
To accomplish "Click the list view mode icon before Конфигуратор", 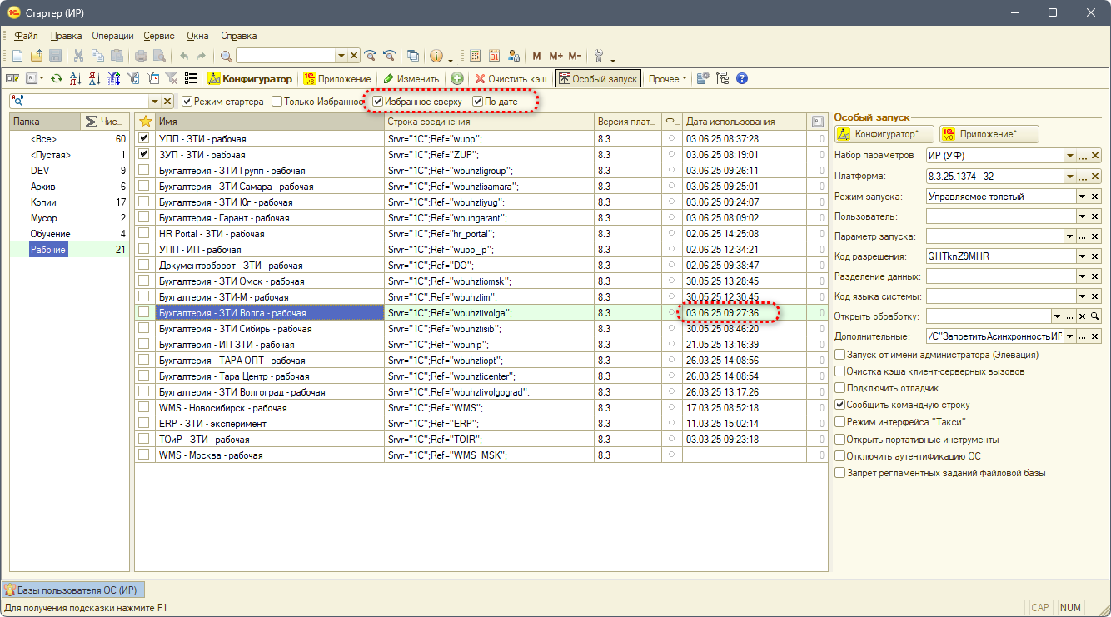I will 190,78.
